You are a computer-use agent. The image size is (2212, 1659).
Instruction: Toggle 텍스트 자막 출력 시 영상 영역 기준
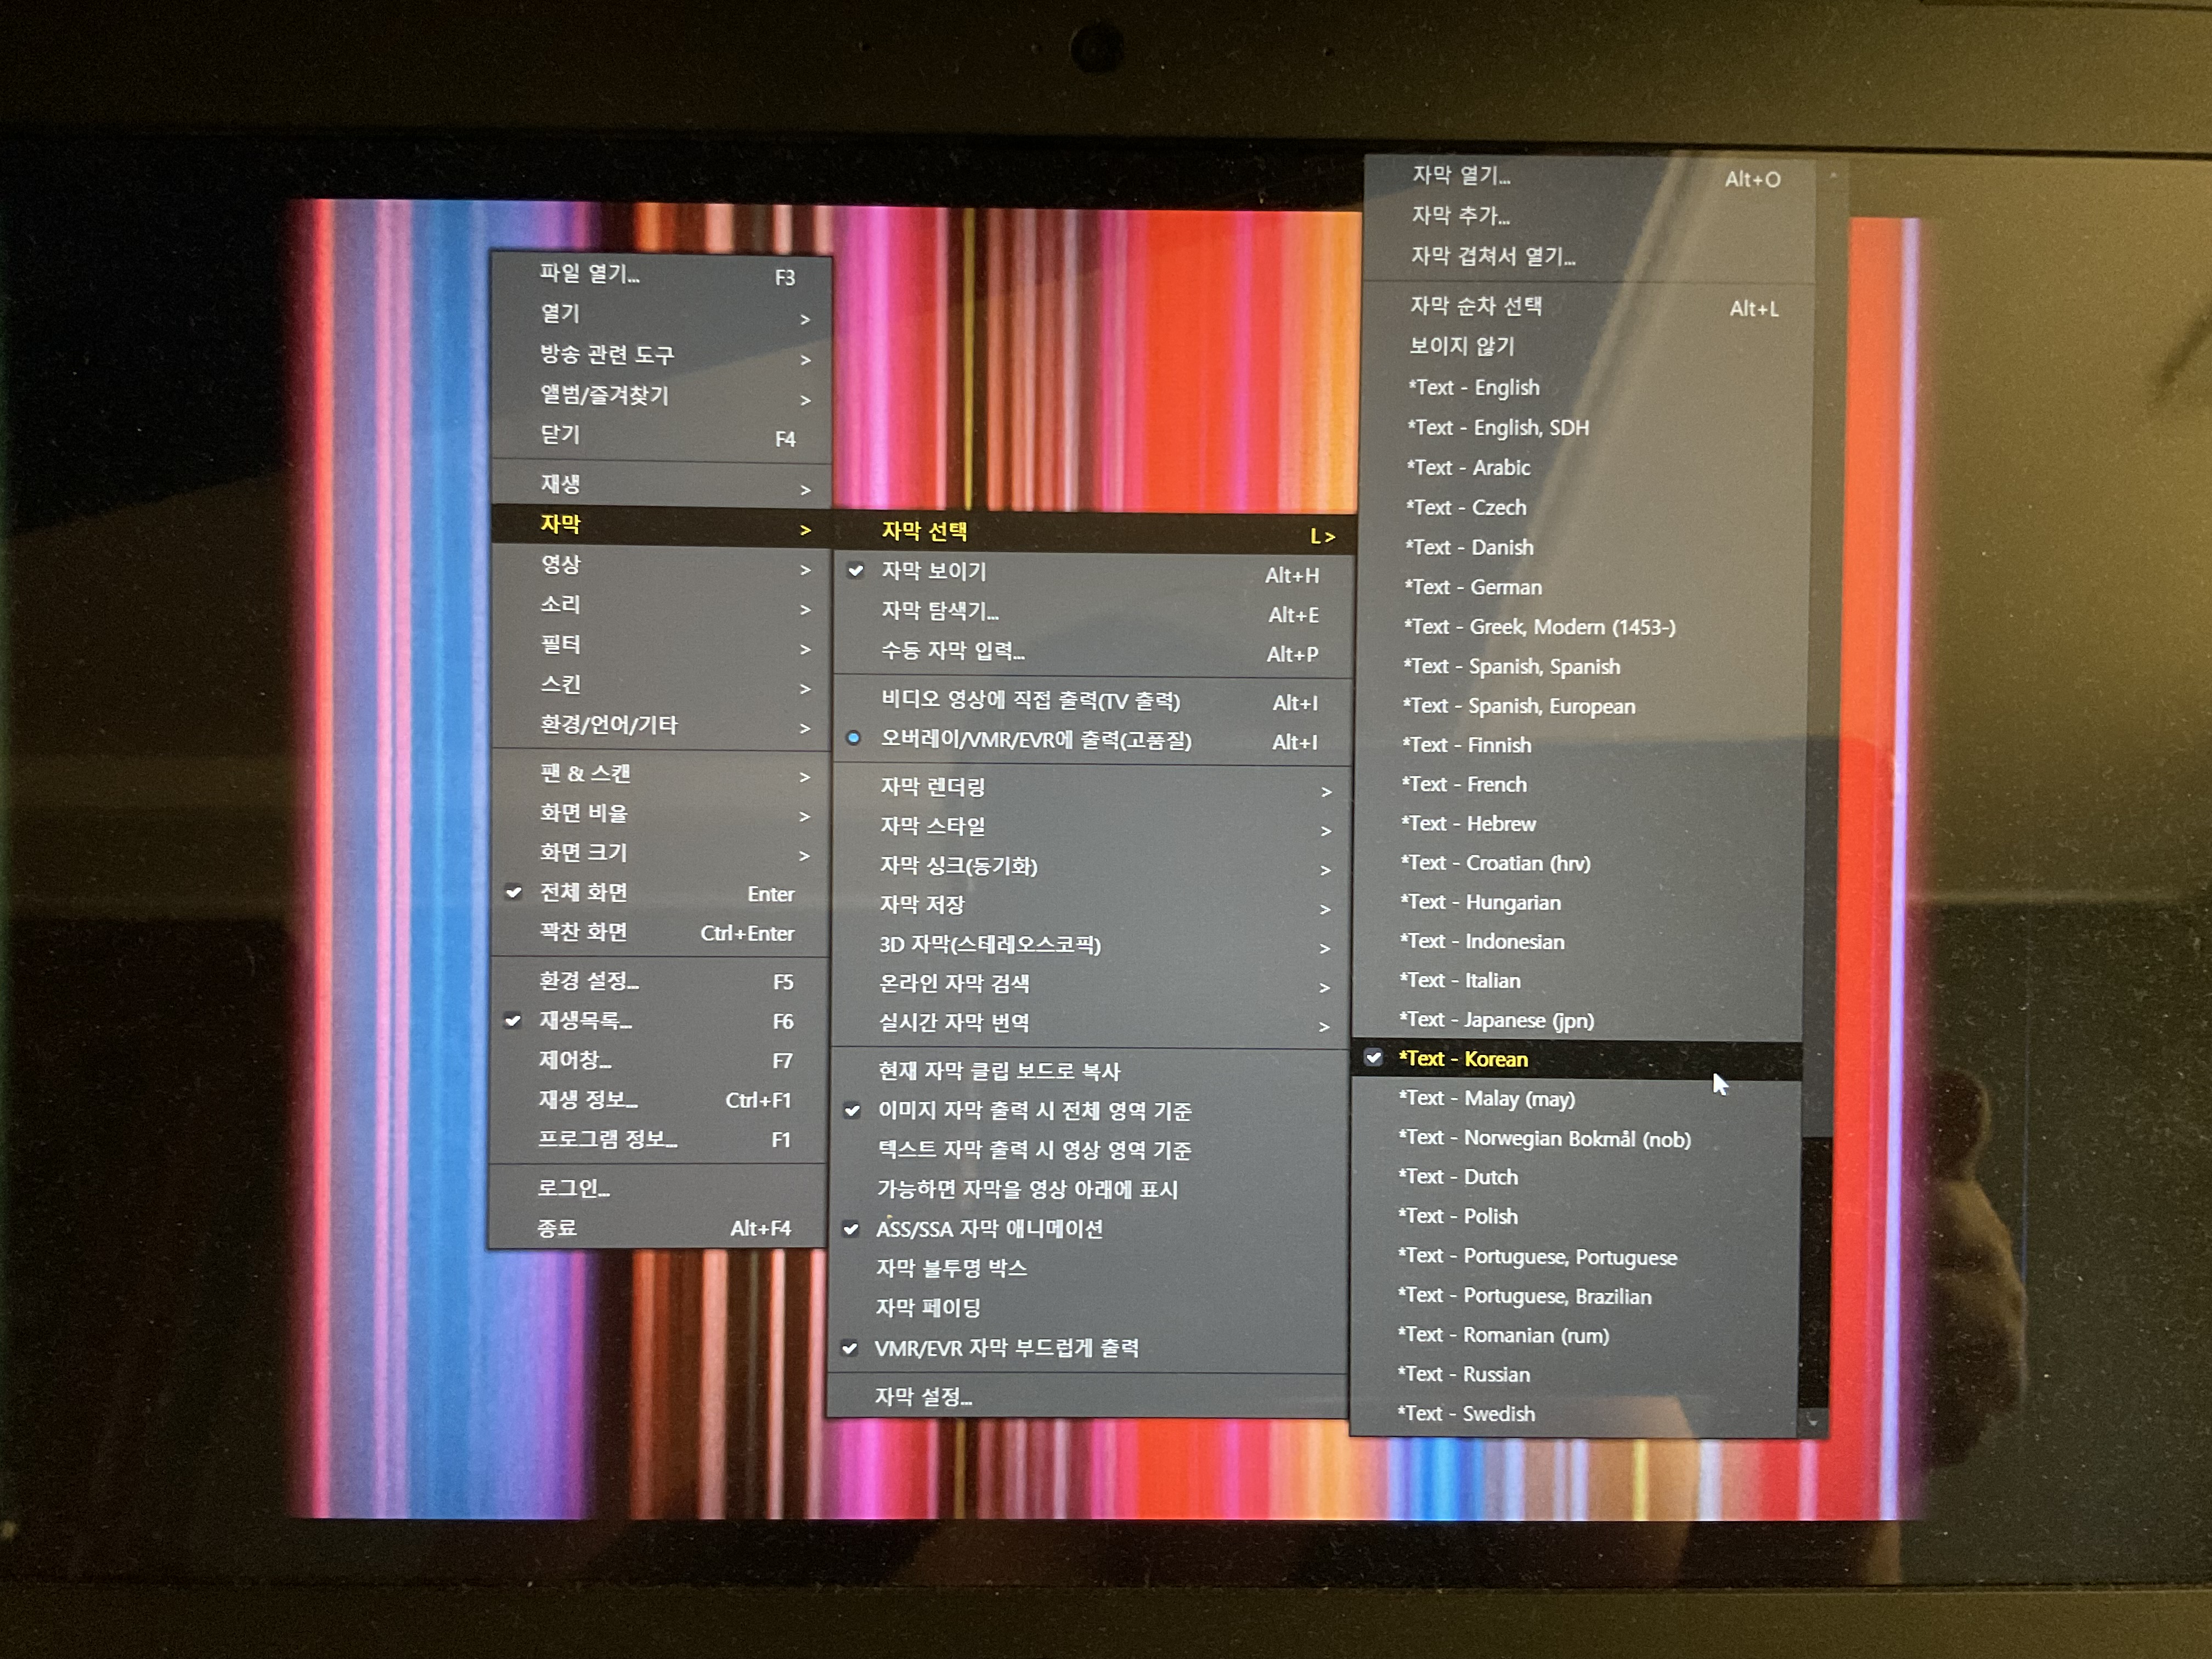tap(1089, 1150)
